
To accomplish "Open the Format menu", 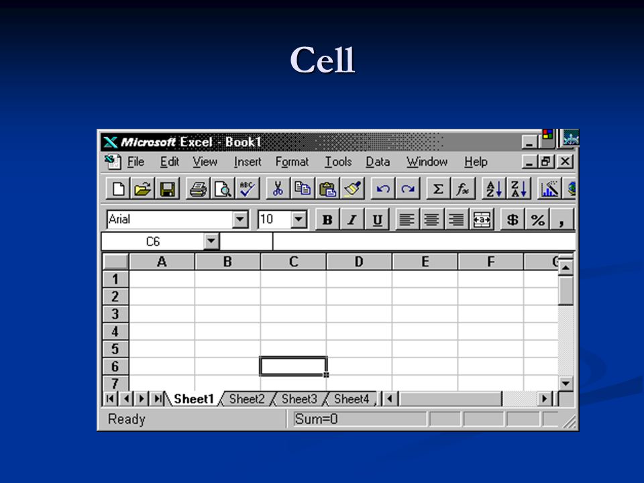I will [x=292, y=162].
